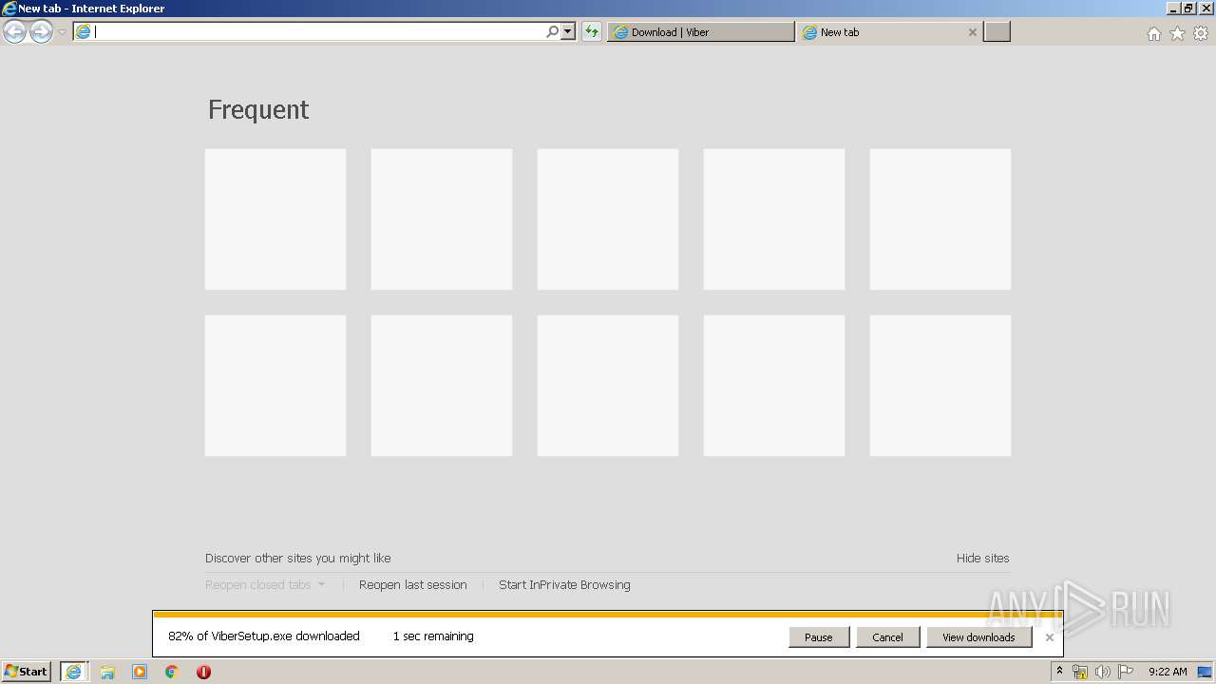This screenshot has height=684, width=1216.
Task: Click the 9:22 AM clock
Action: [x=1168, y=672]
